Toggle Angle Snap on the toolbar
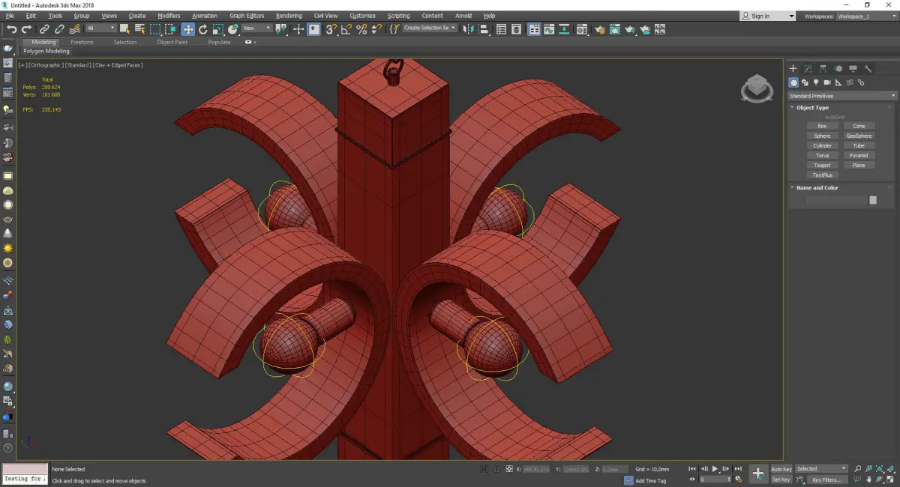900x487 pixels. (346, 29)
